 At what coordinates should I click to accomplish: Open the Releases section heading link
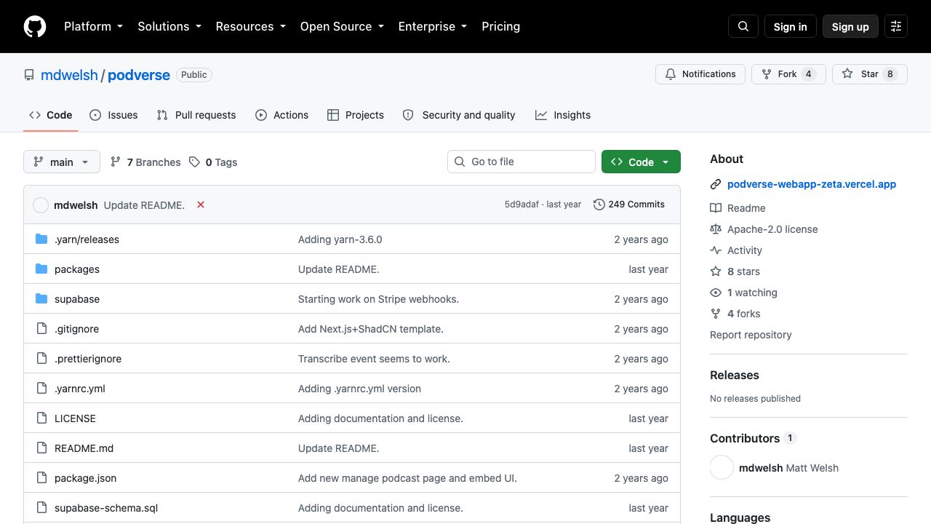(735, 376)
